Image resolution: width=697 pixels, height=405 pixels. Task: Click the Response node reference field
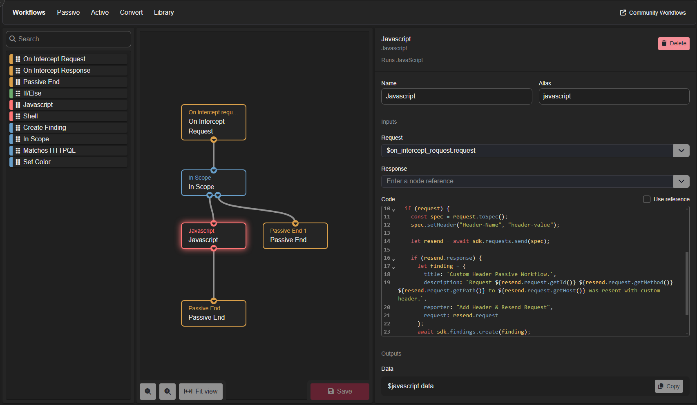click(x=527, y=181)
